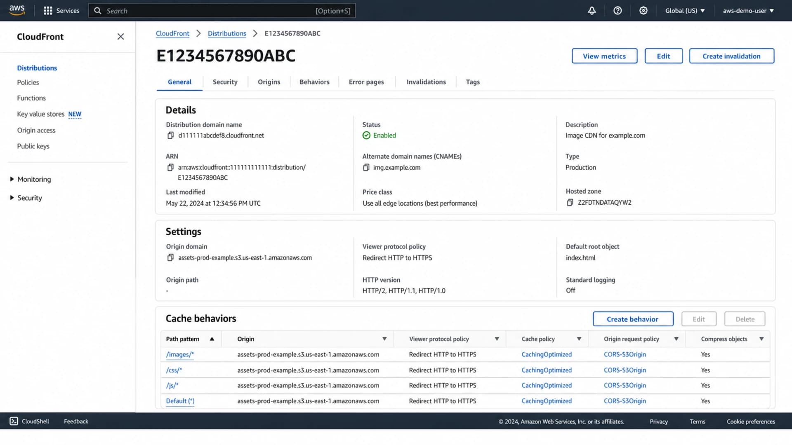Screen dimensions: 792x445
Task: Open Public keys in the sidebar
Action: pos(33,146)
